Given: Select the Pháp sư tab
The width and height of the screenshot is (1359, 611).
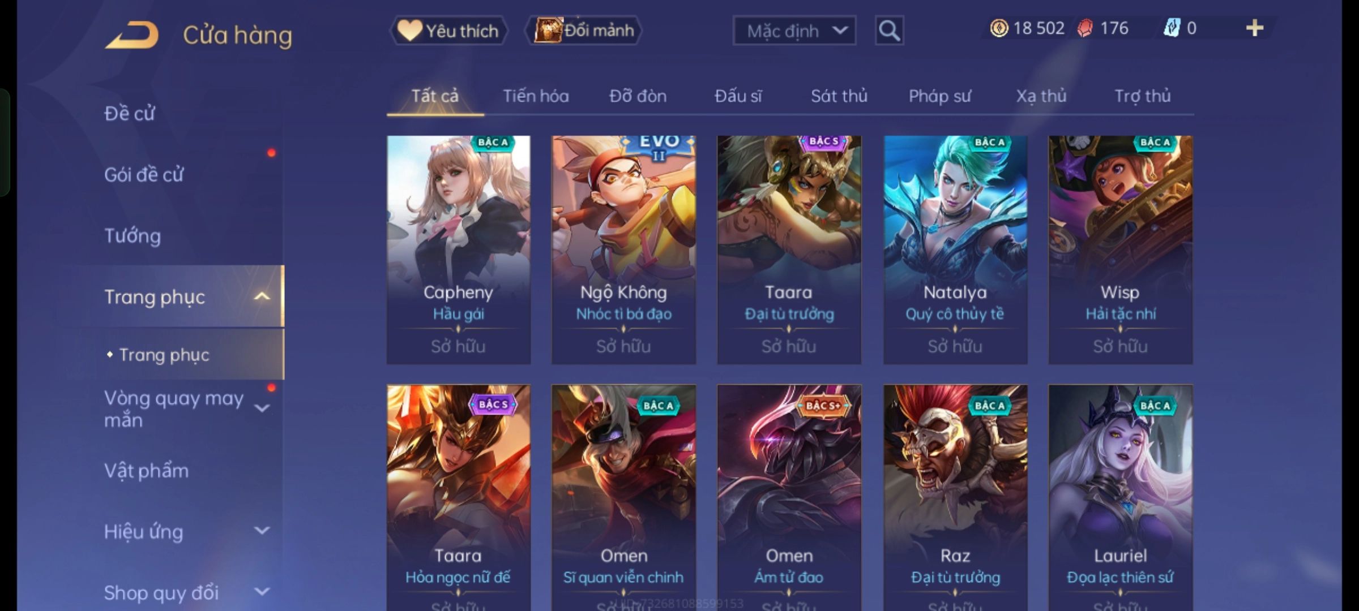Looking at the screenshot, I should click(x=940, y=96).
